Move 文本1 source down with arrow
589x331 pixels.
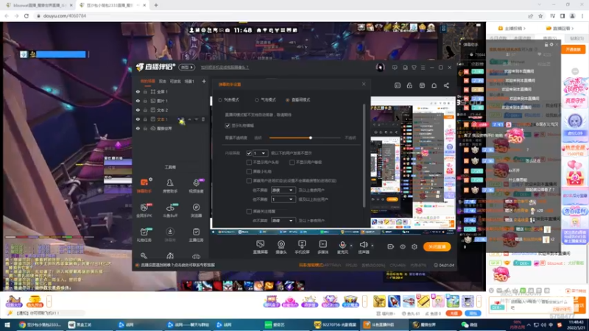196,119
